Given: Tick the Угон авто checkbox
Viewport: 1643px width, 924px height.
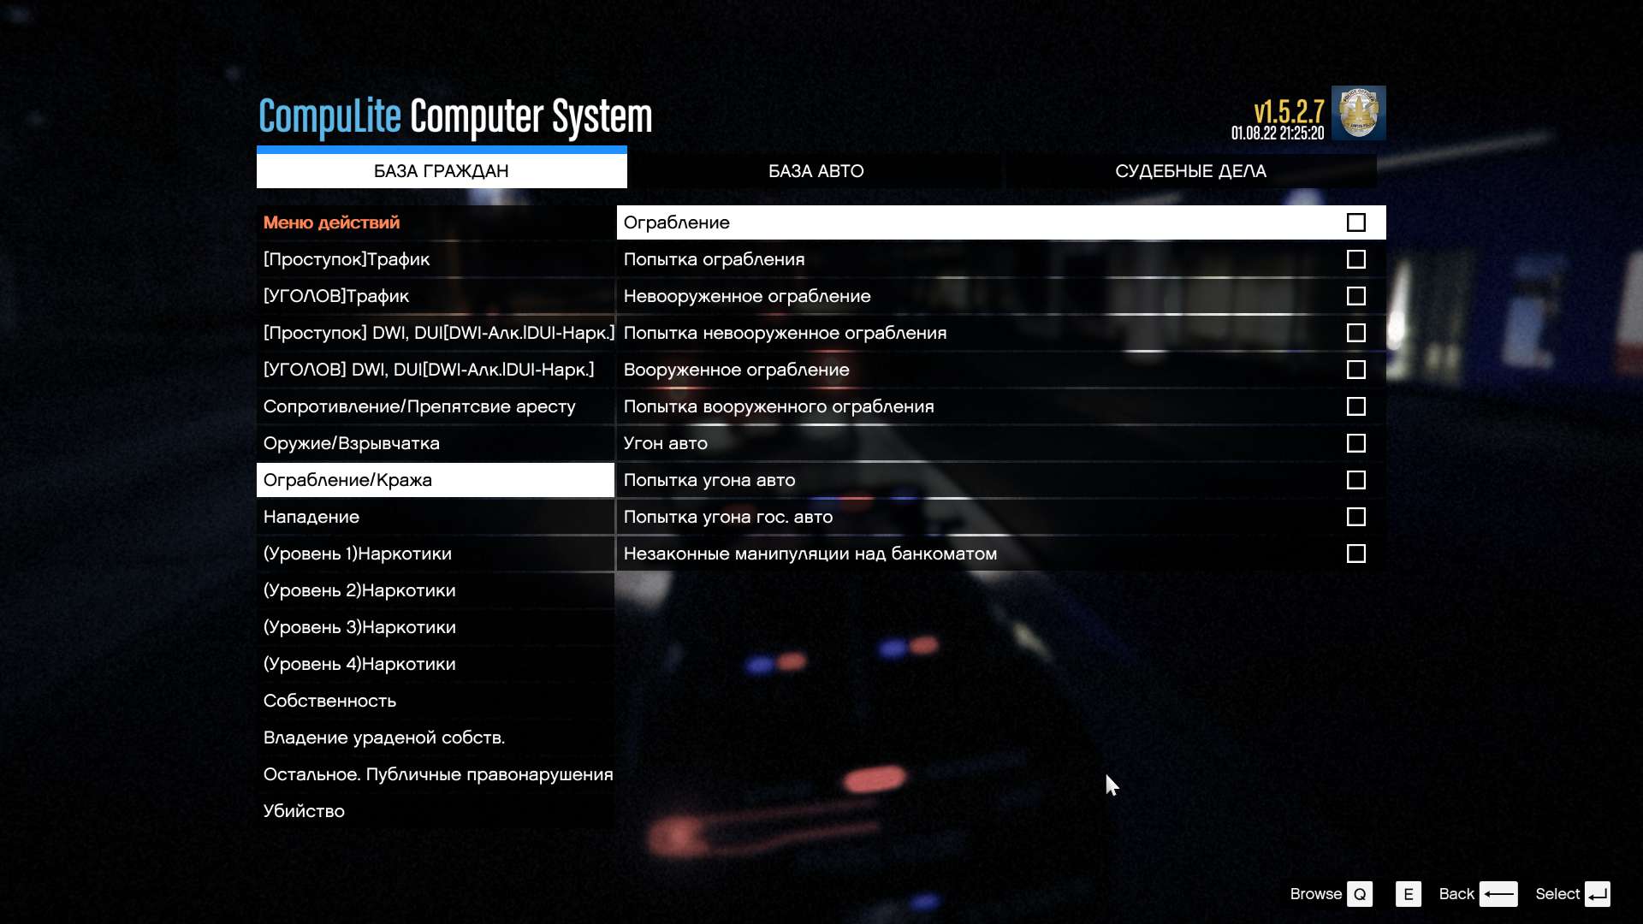Looking at the screenshot, I should tap(1355, 443).
